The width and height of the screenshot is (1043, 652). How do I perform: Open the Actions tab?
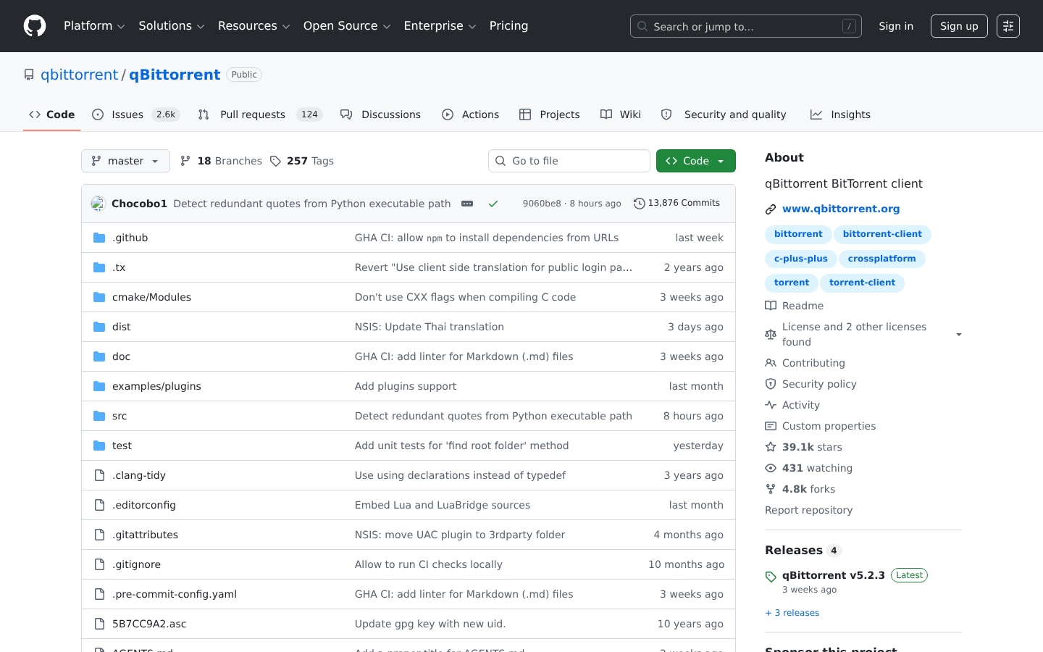point(471,114)
